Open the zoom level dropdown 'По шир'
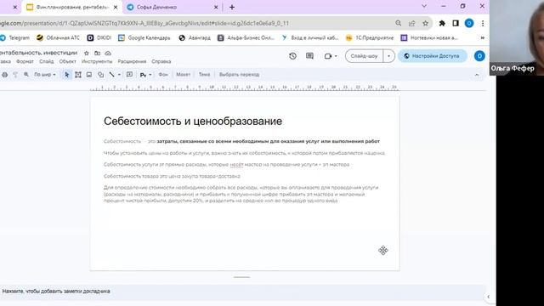Viewport: 544px width, 306px height. pos(45,75)
